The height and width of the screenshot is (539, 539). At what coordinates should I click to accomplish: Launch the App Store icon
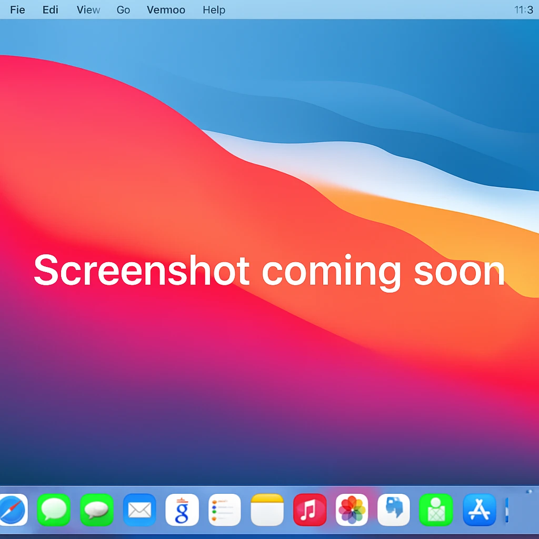[x=480, y=510]
